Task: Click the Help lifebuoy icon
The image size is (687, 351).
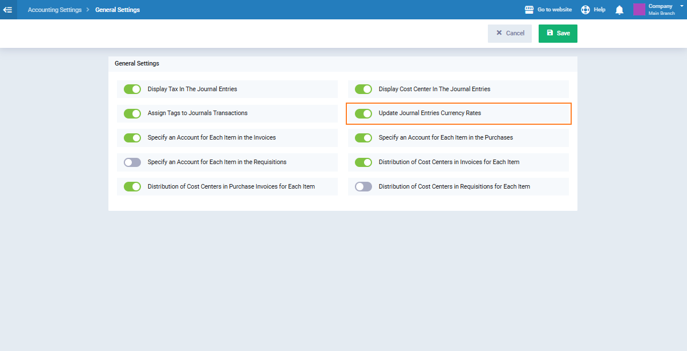Action: click(585, 10)
